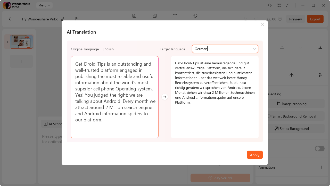Viewport: 330px width, 186px height.
Task: Toggle the switch in right panel
Action: point(320,149)
